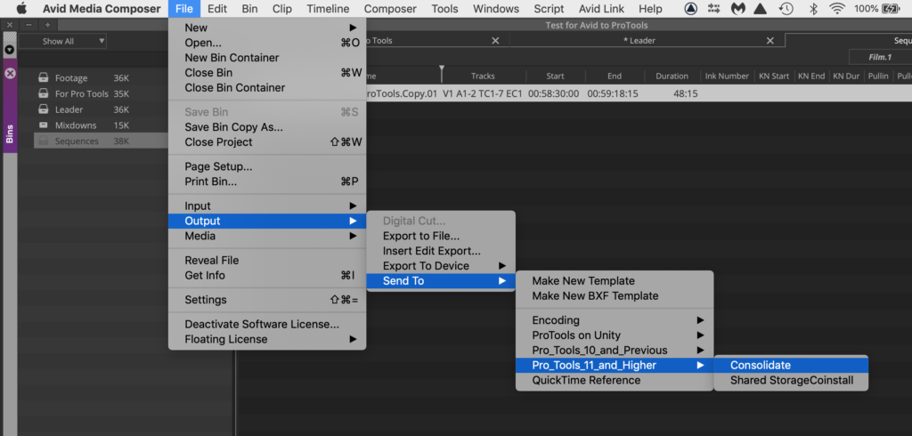The width and height of the screenshot is (912, 436).
Task: Expand the ProTools on Unity submenu
Action: (615, 335)
